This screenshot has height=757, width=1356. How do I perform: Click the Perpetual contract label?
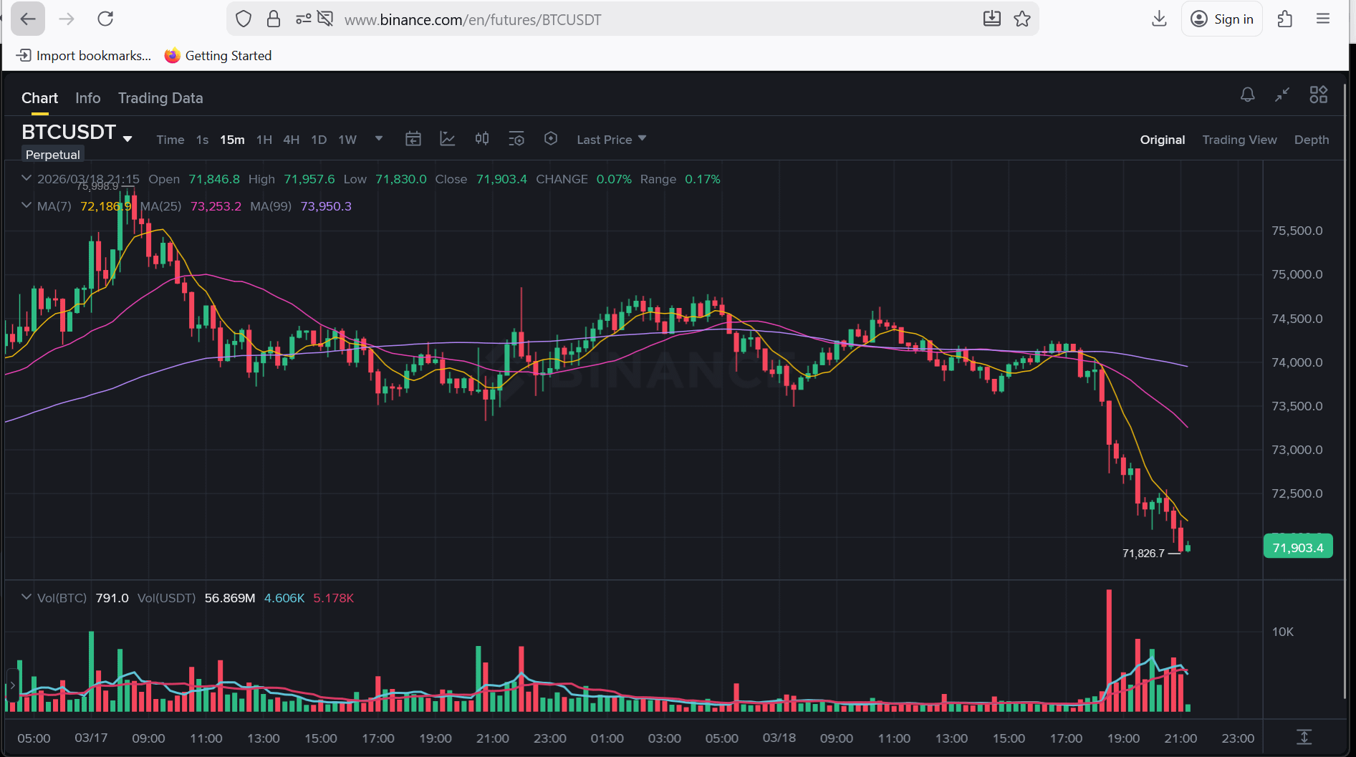tap(53, 155)
